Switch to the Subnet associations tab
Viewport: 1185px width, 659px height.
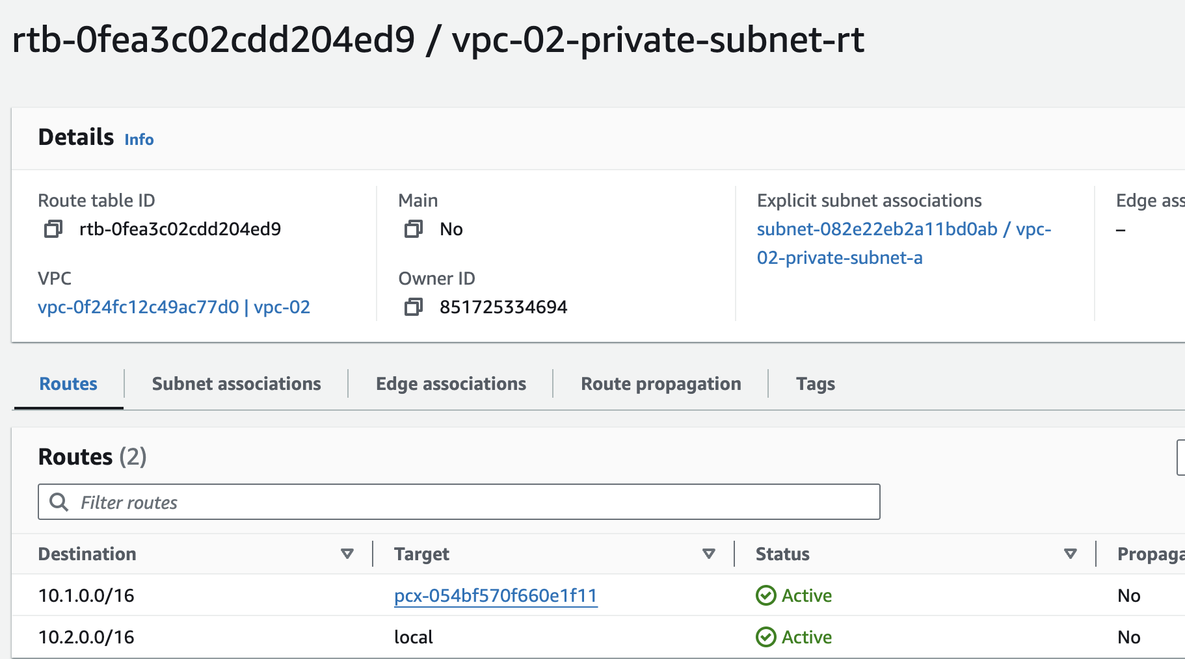click(x=236, y=383)
